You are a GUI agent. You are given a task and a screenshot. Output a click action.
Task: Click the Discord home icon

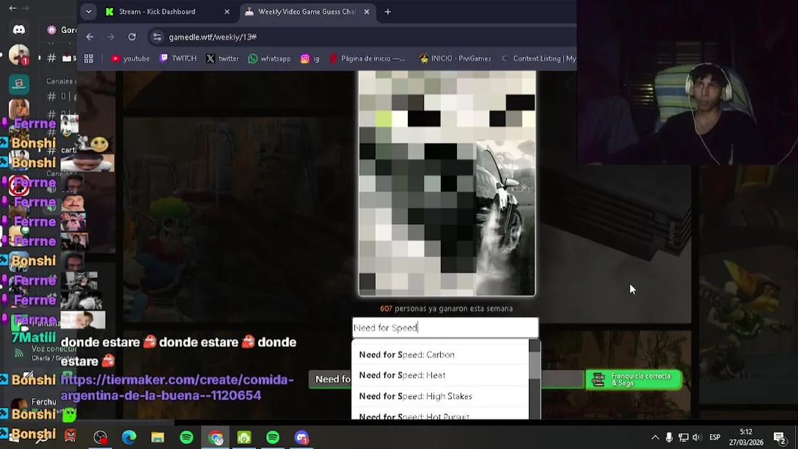click(x=19, y=30)
